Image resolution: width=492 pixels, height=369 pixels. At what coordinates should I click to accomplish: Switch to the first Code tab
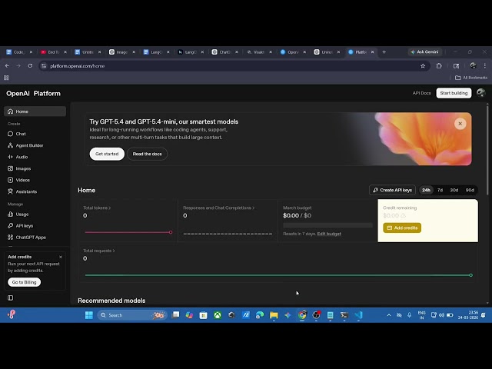click(x=18, y=52)
